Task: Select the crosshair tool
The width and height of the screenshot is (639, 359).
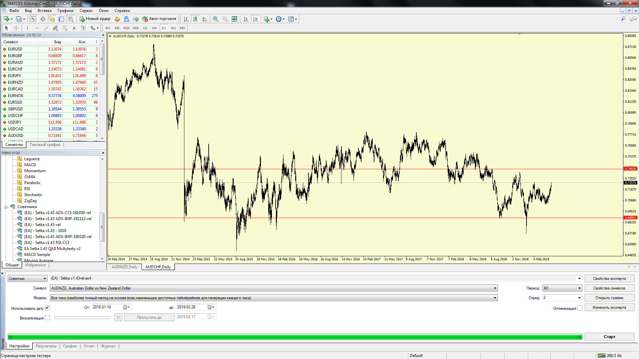Action: point(16,28)
